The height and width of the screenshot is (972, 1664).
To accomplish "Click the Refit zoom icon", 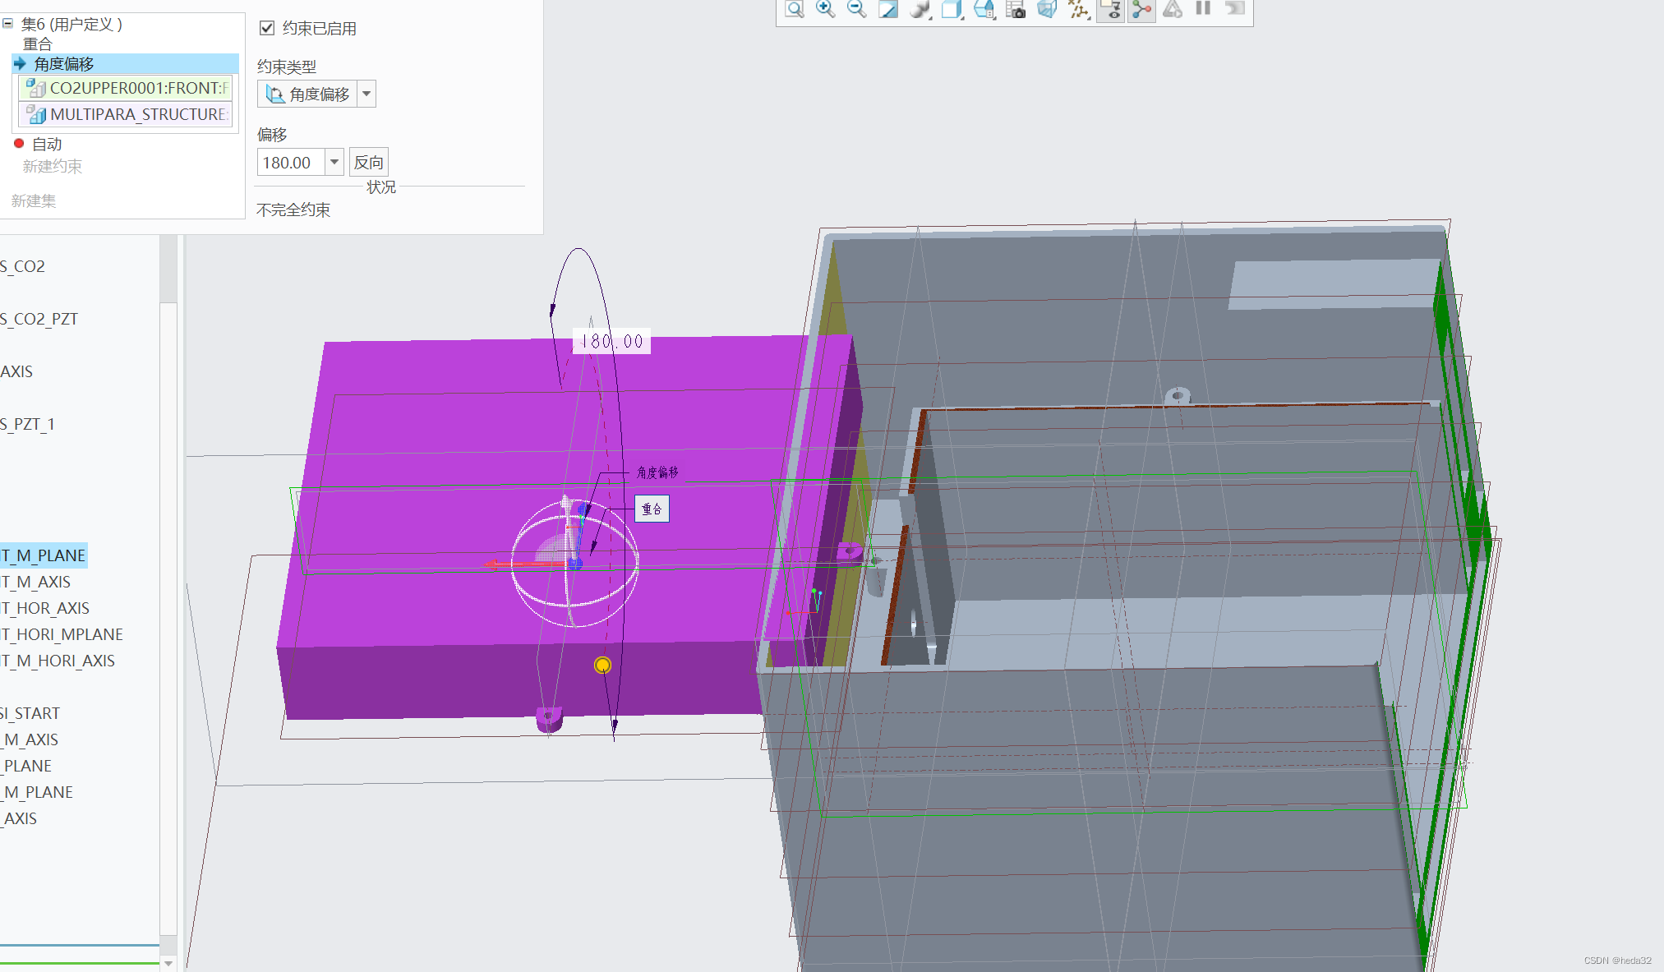I will point(794,9).
